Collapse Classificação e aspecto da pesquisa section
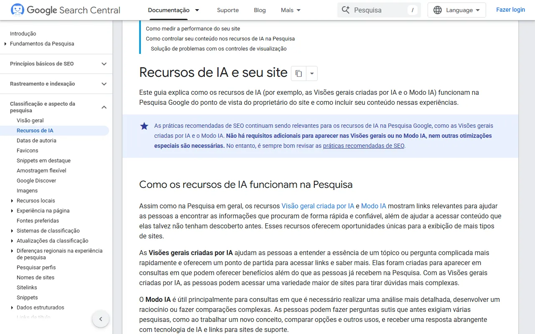 point(104,107)
